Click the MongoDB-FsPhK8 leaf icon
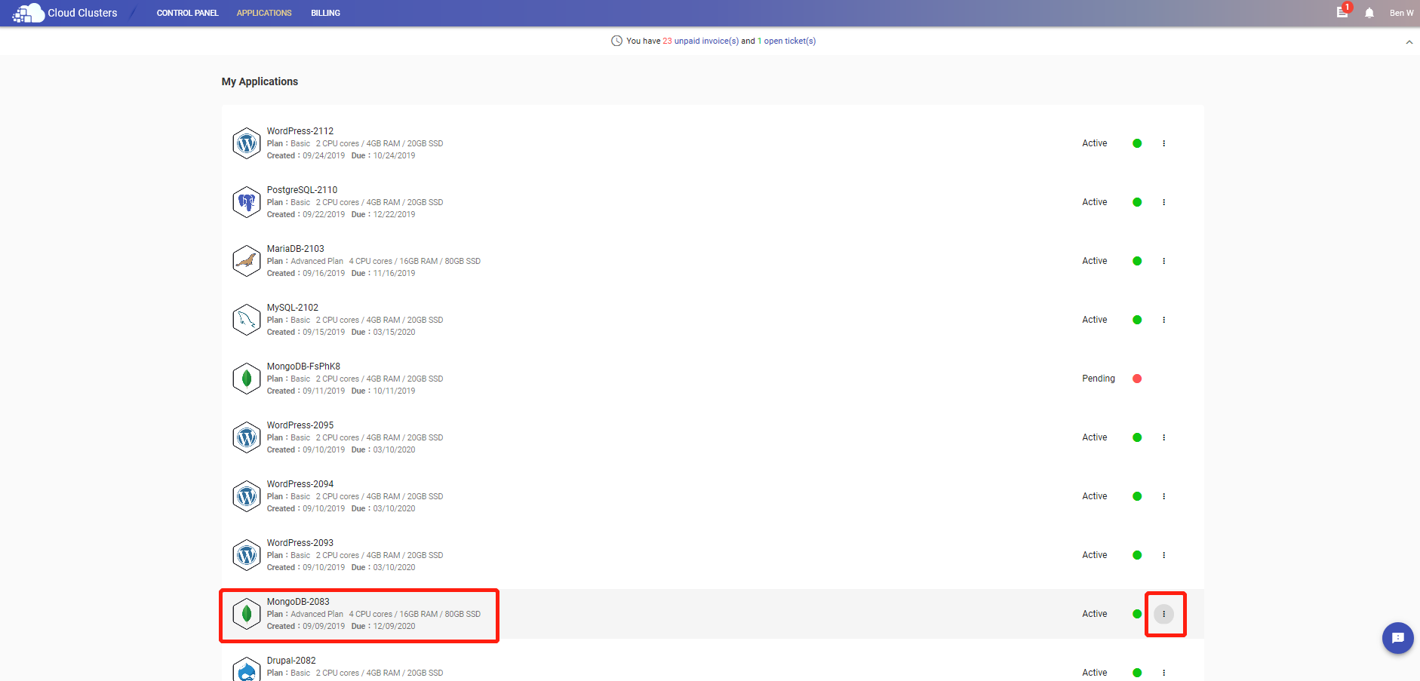 pyautogui.click(x=247, y=379)
